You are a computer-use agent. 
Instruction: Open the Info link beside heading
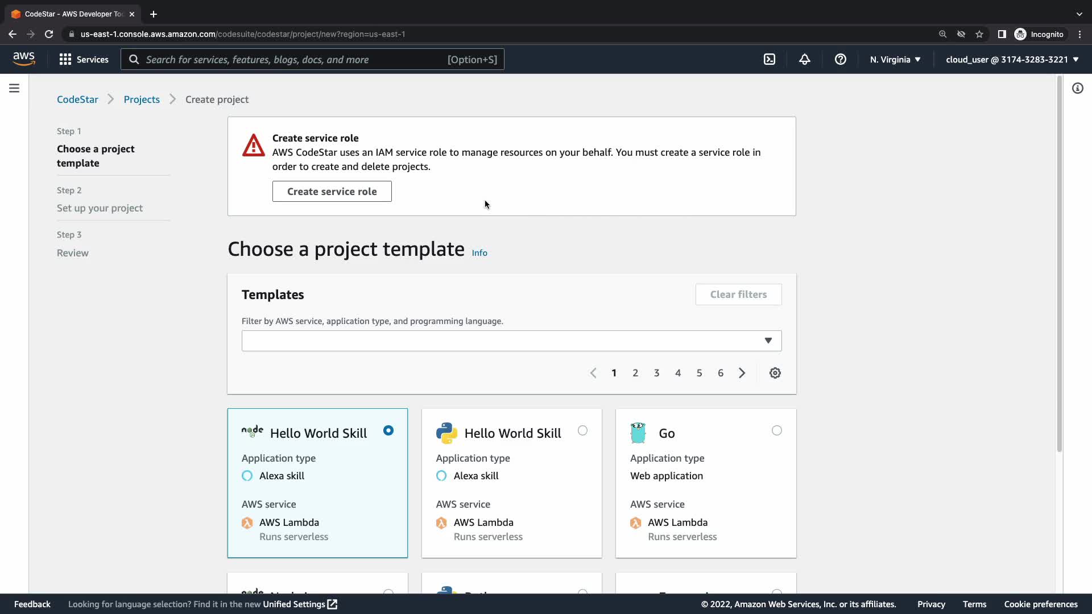(479, 253)
